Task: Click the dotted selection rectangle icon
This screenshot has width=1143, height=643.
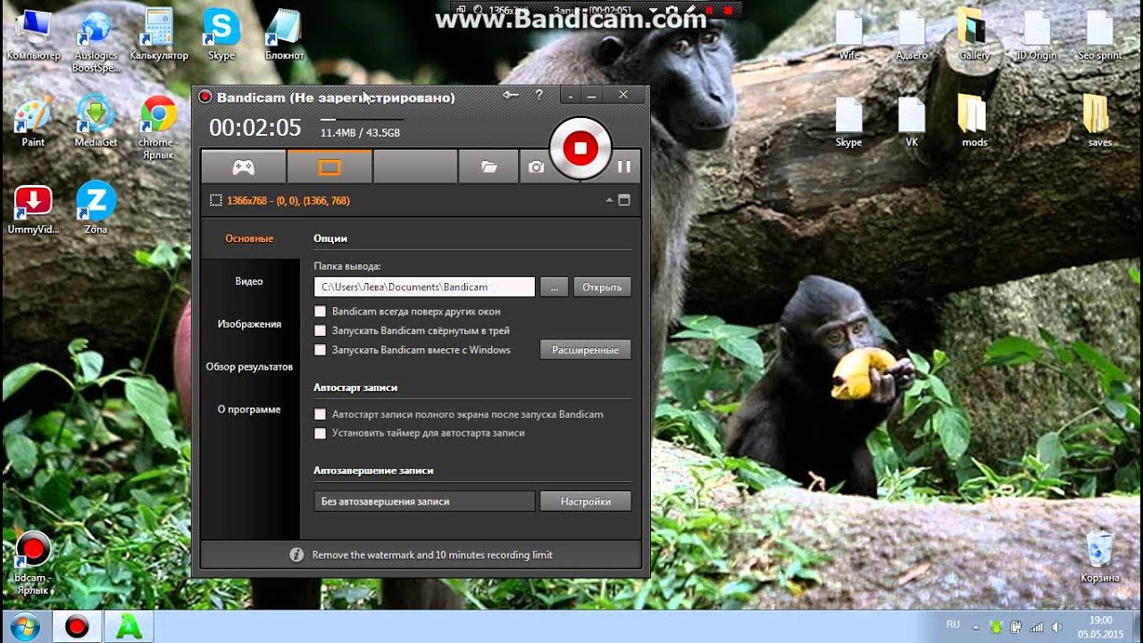Action: tap(215, 201)
